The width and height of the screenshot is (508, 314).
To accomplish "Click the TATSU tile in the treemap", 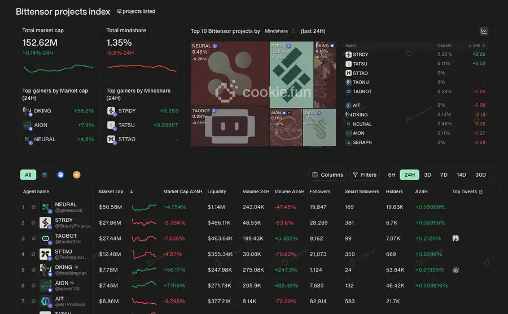I will [x=319, y=128].
